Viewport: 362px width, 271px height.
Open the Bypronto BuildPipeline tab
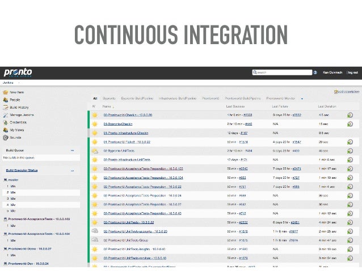(x=137, y=98)
